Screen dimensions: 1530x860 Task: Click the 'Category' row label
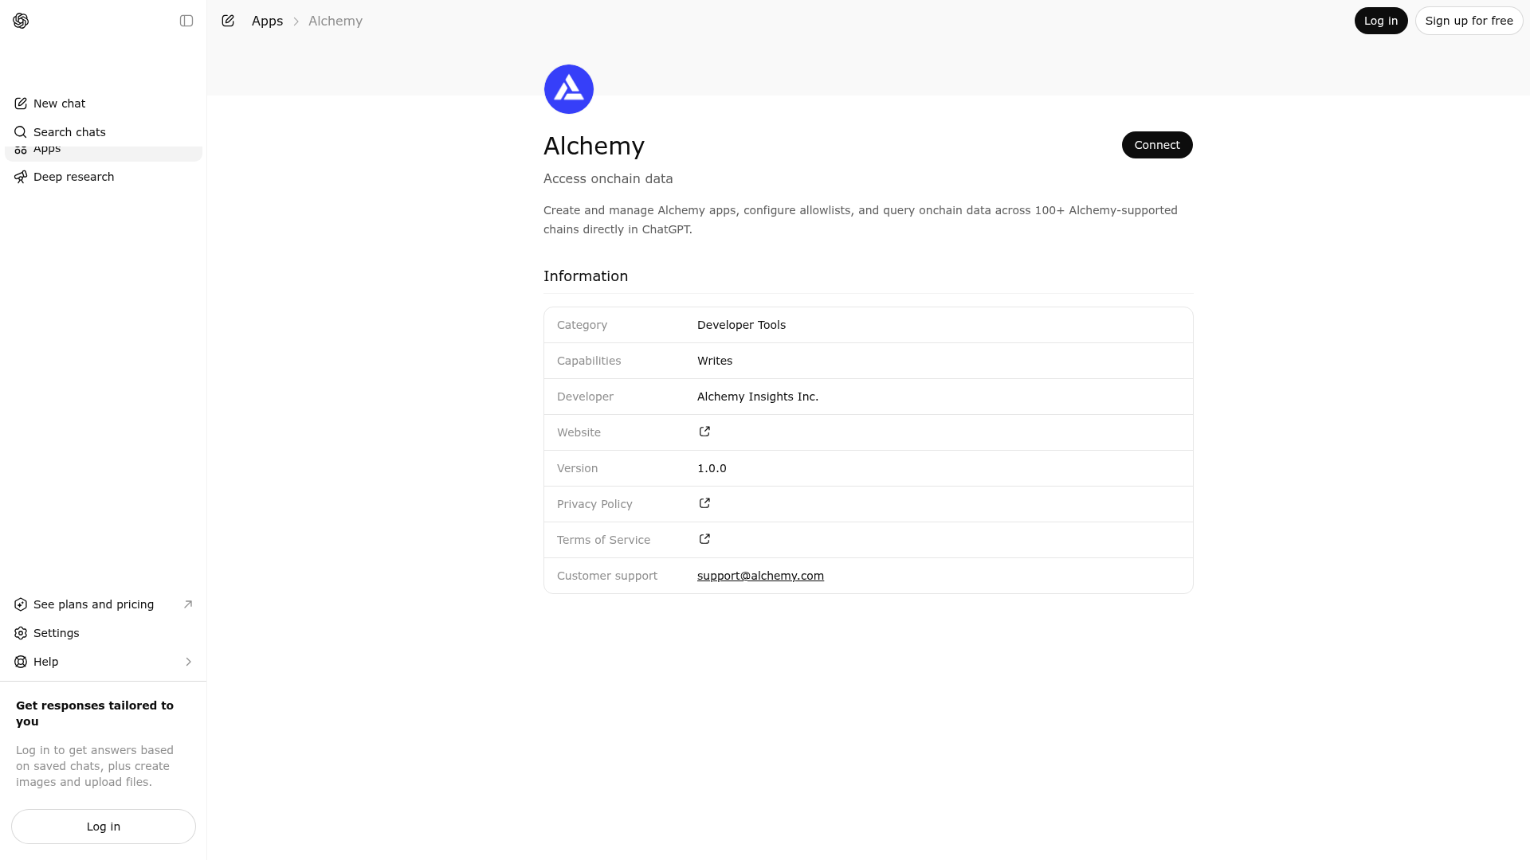582,325
